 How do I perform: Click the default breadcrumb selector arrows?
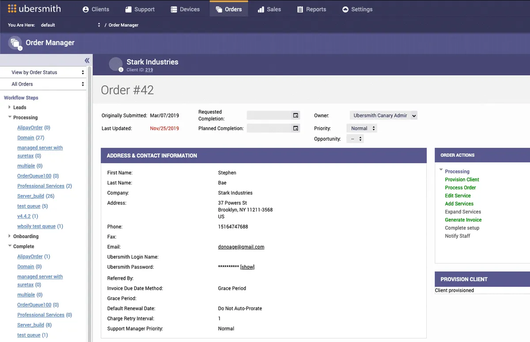[x=98, y=25]
